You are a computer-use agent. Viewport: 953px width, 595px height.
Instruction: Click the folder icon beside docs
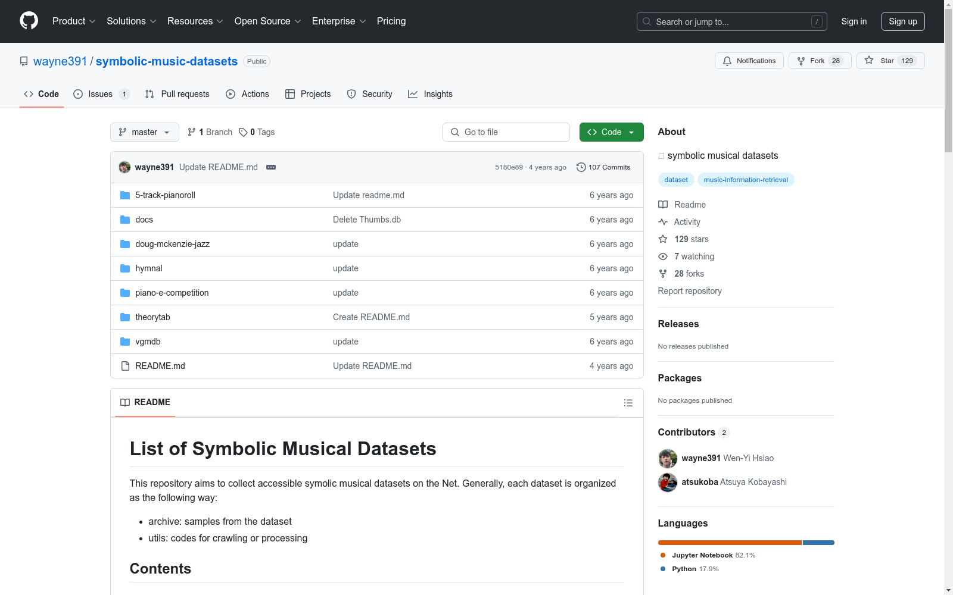[125, 220]
